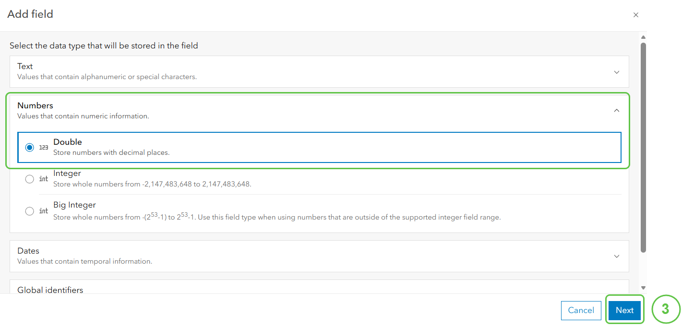Image resolution: width=682 pixels, height=325 pixels.
Task: Open the Dates data type heading
Action: coord(28,251)
